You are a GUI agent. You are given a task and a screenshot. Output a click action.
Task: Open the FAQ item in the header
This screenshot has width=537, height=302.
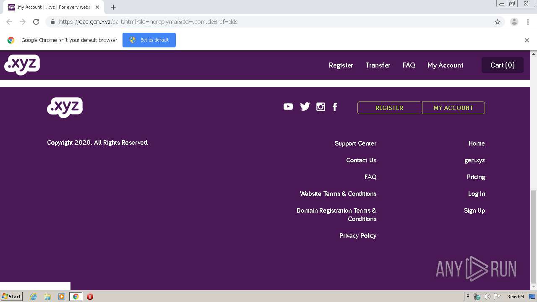click(409, 65)
